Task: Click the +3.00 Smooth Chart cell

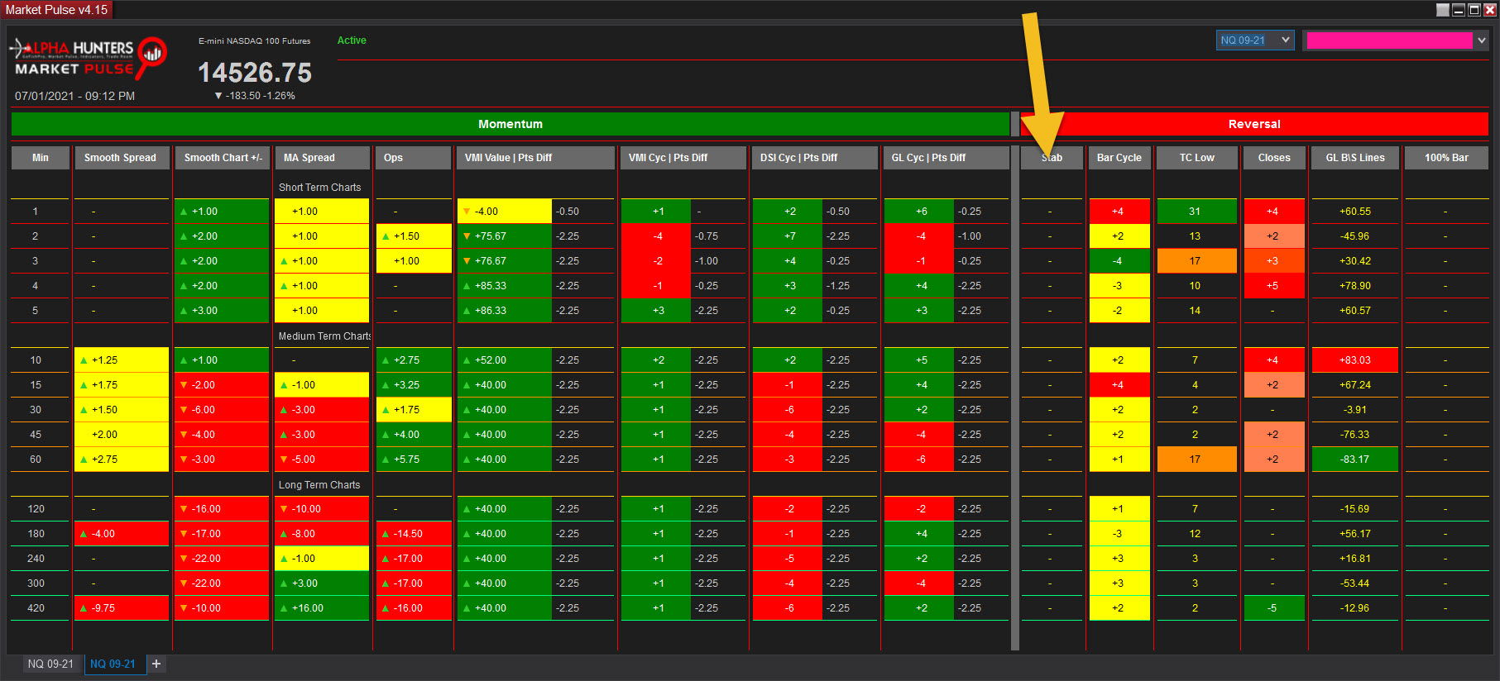Action: 222,311
